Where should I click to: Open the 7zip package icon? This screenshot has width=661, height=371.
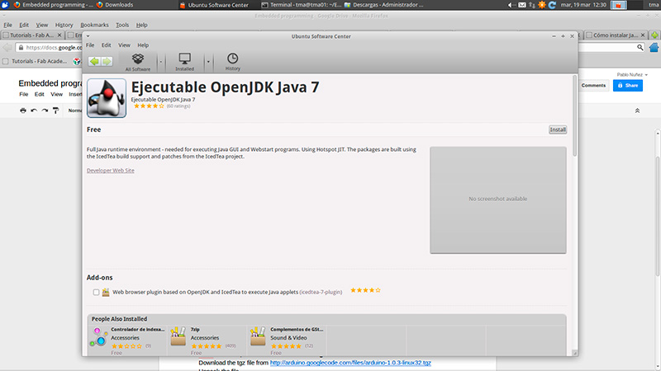tap(178, 336)
